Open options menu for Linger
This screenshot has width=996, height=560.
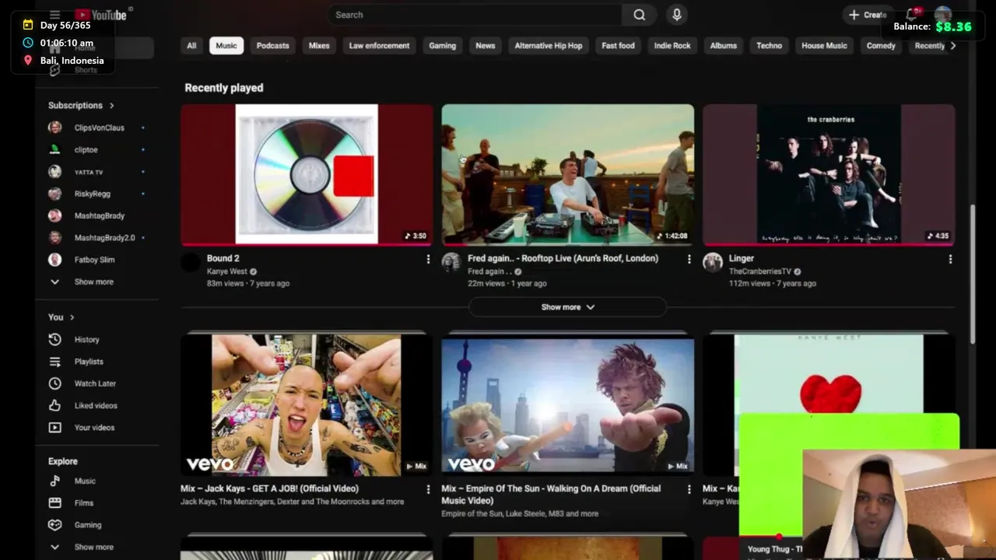click(x=950, y=259)
